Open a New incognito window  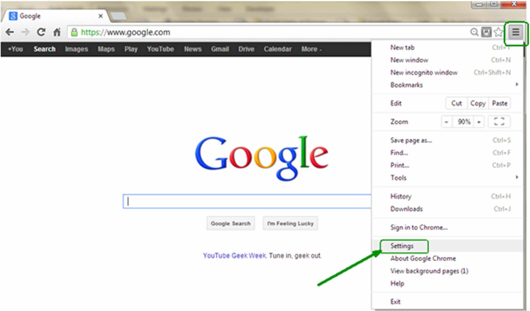(448, 72)
